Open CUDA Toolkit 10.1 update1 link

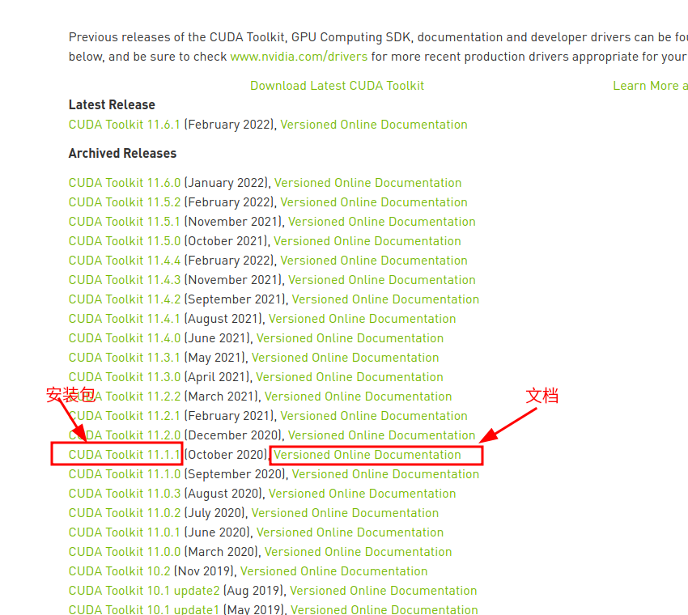coord(143,609)
